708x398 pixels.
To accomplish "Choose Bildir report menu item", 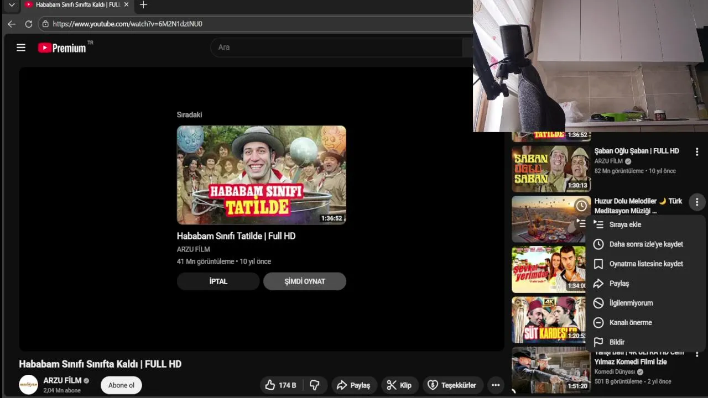I will (645, 342).
